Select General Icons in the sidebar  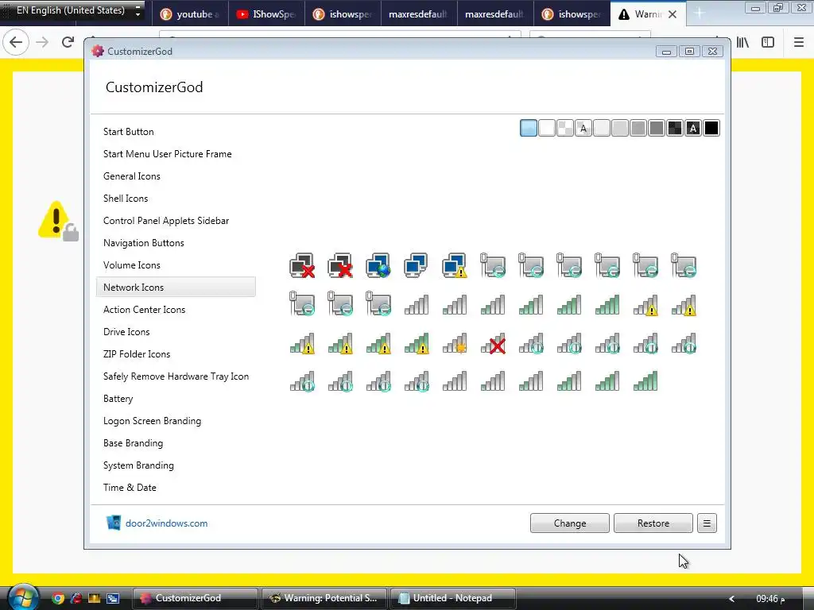tap(132, 176)
